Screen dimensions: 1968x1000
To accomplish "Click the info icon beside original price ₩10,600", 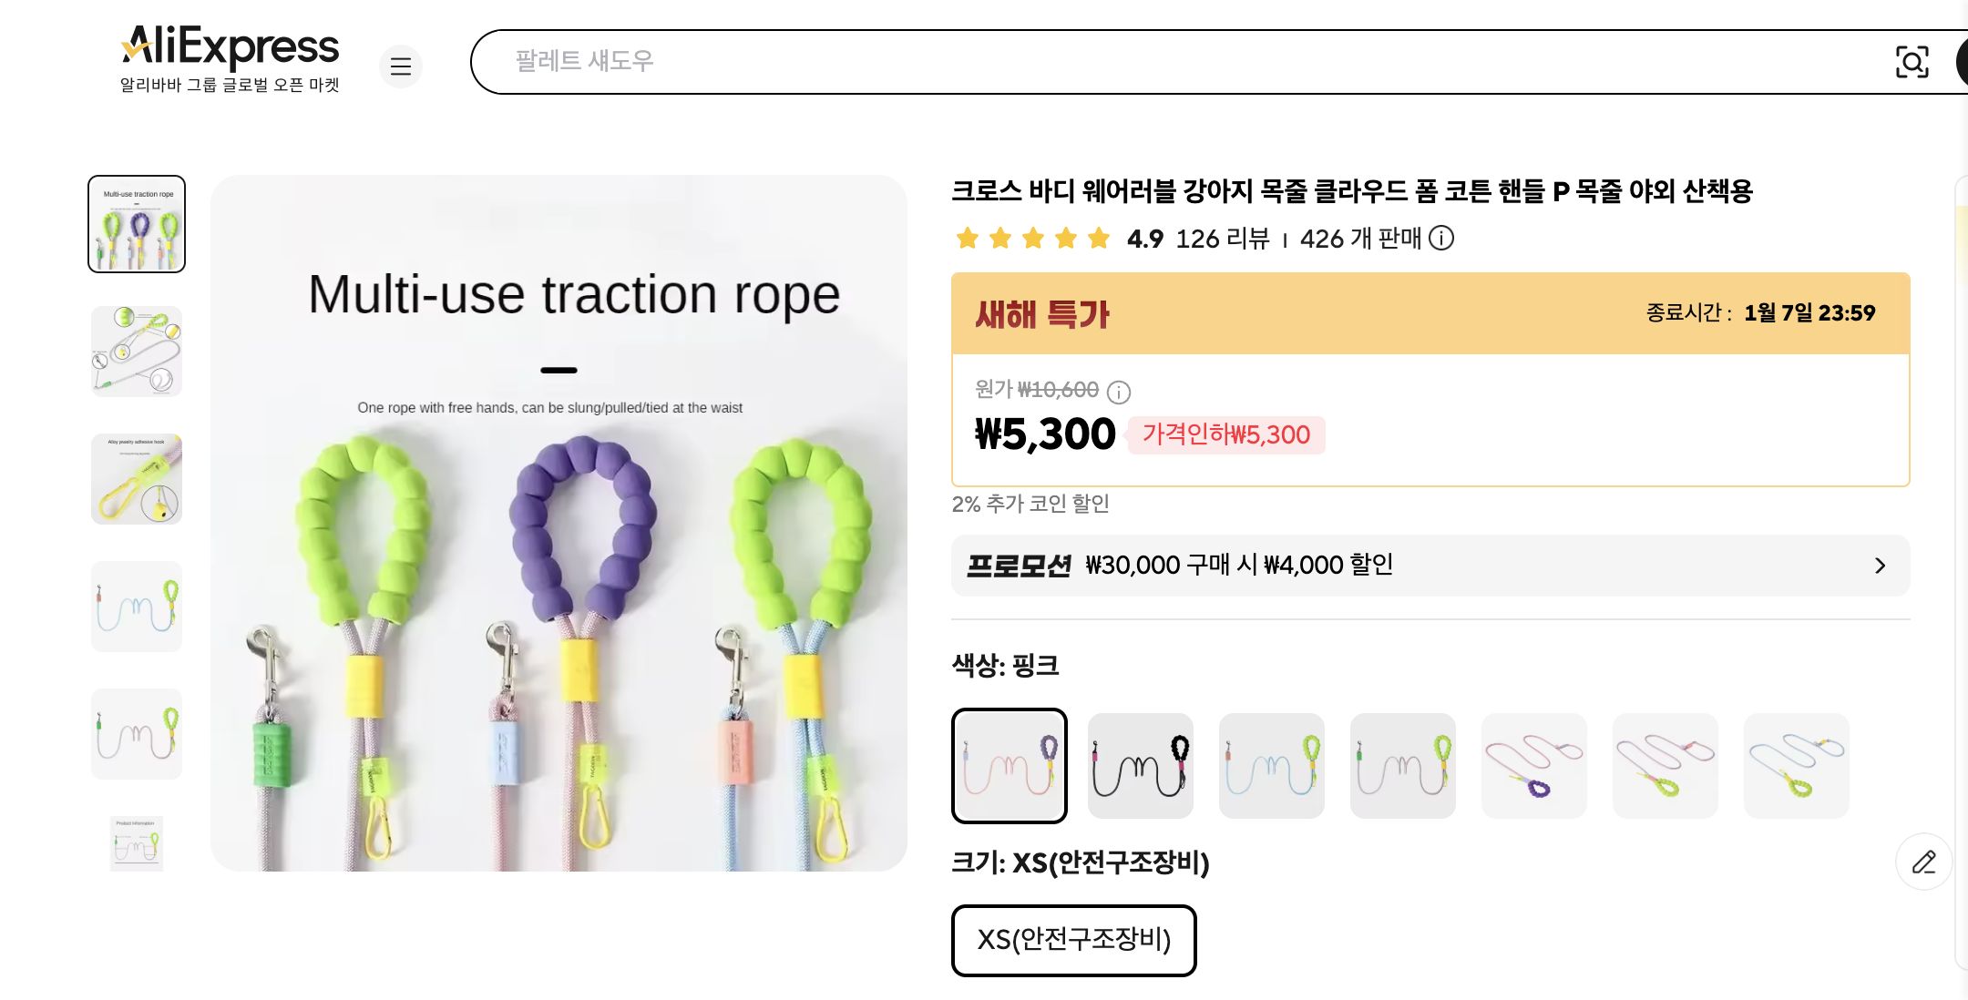I will pyautogui.click(x=1118, y=391).
